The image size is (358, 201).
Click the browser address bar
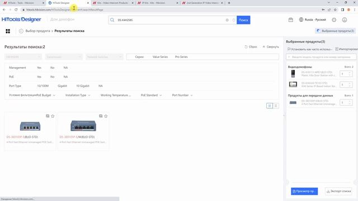(x=171, y=10)
